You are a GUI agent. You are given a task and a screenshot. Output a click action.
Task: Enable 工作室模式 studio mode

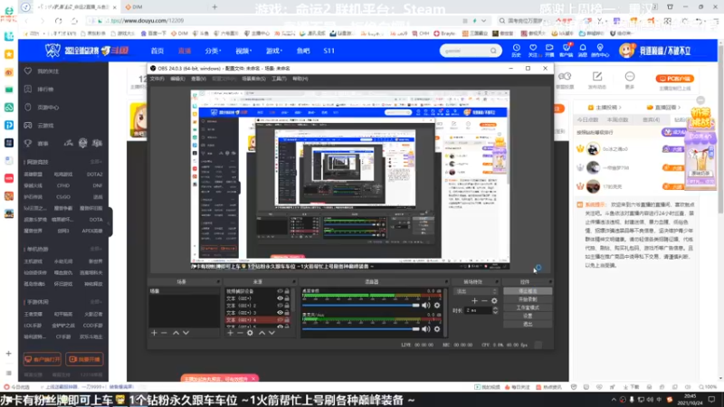(x=528, y=308)
